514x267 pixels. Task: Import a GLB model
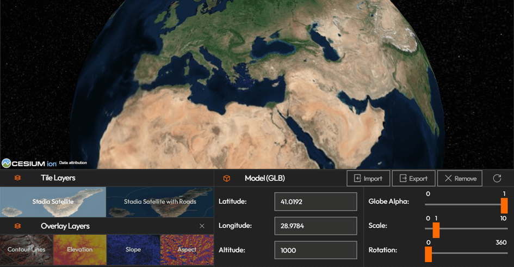tap(368, 178)
